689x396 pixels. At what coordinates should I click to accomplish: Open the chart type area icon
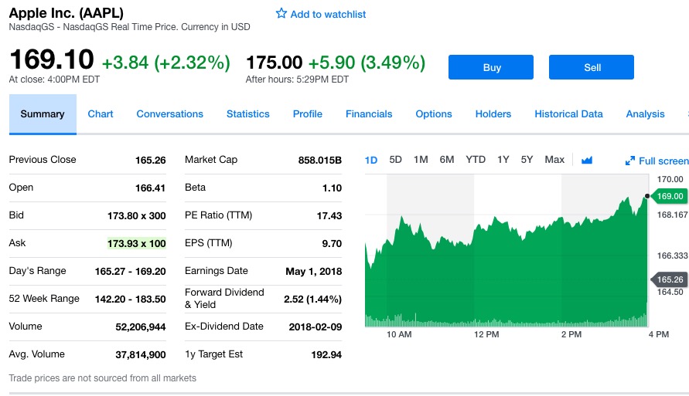click(587, 160)
